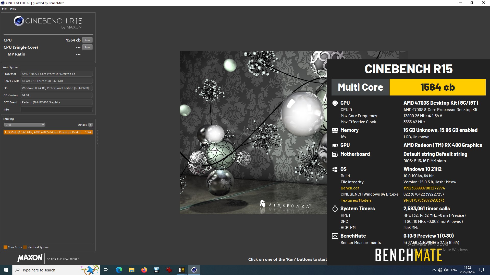This screenshot has width=490, height=275.
Task: Click the Processor name field
Action: [x=57, y=74]
